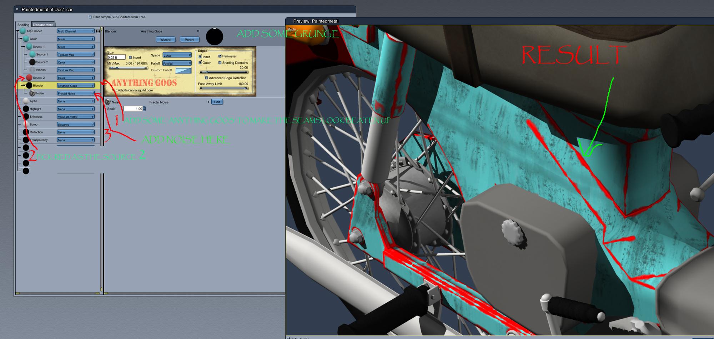Image resolution: width=714 pixels, height=339 pixels.
Task: Open the red Source 2 Color dropdown
Action: (76, 78)
